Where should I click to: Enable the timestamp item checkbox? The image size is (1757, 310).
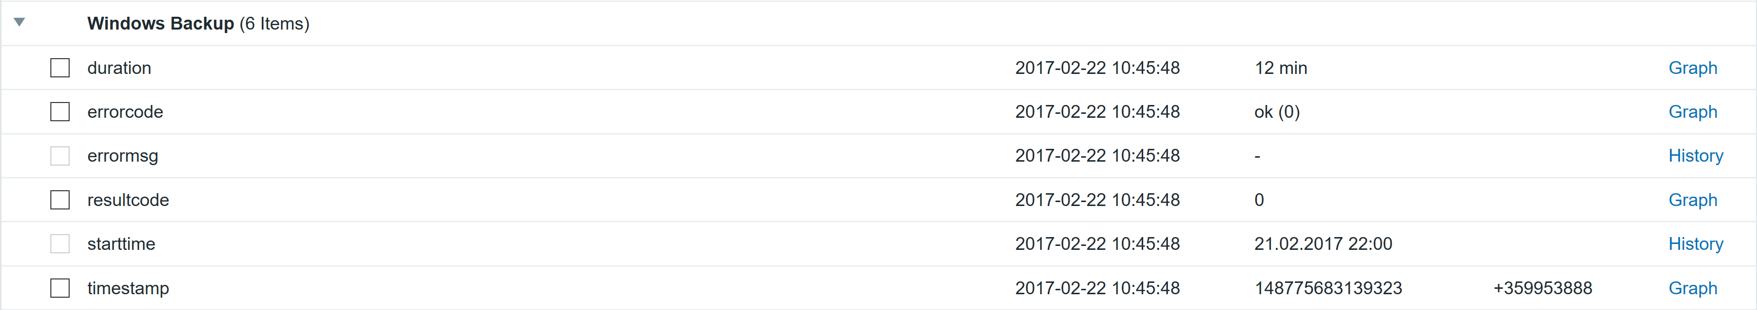click(x=60, y=288)
